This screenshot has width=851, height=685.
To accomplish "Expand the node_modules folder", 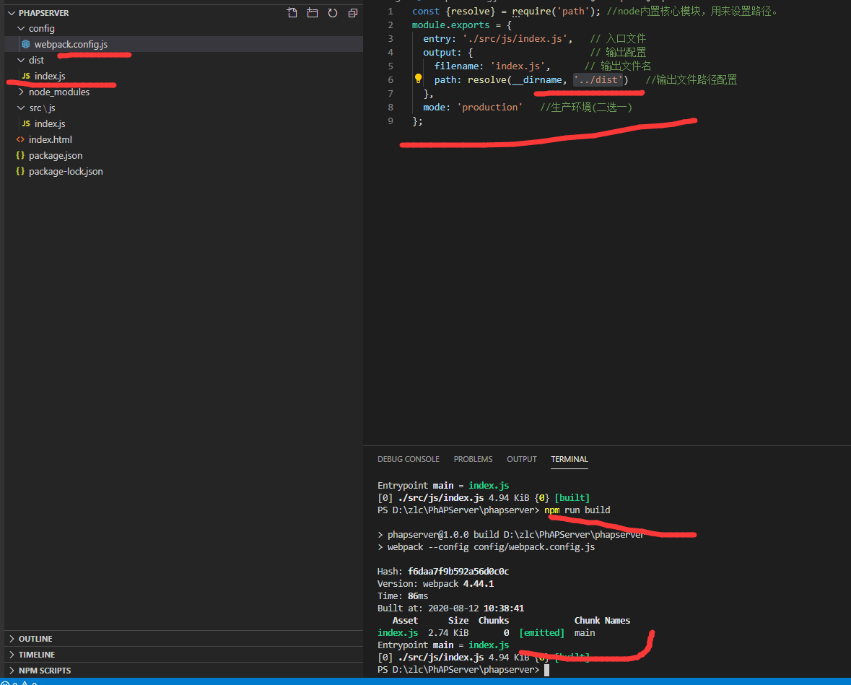I will [58, 92].
